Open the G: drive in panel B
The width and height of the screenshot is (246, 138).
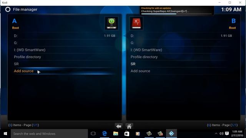pos(181,43)
